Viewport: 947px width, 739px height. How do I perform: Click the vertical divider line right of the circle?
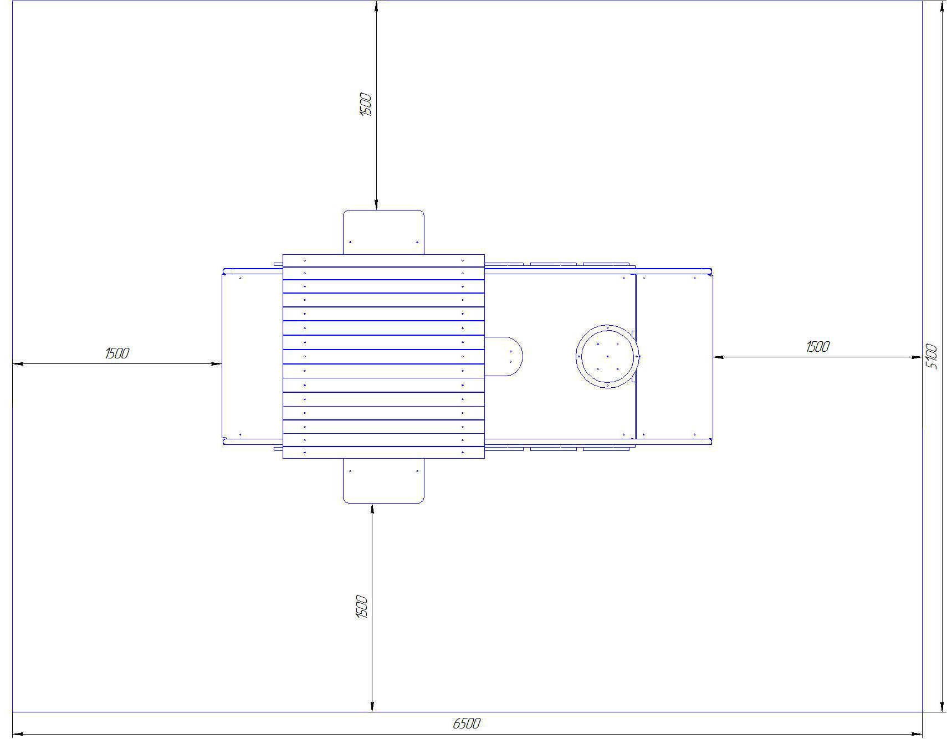pos(636,356)
